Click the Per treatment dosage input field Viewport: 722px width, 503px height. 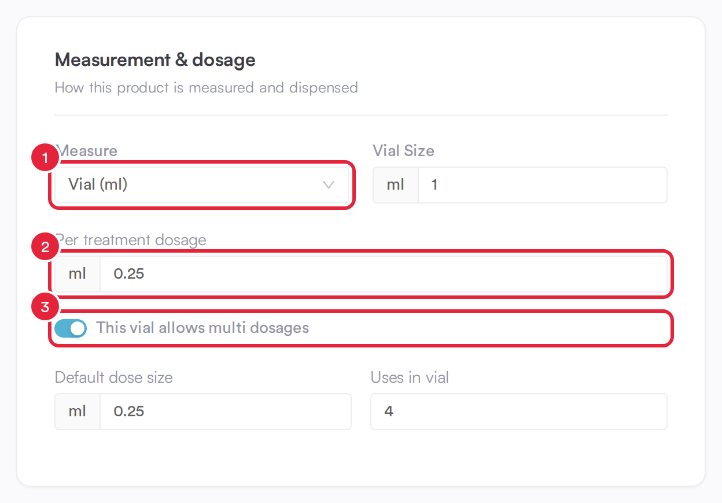[x=384, y=274]
